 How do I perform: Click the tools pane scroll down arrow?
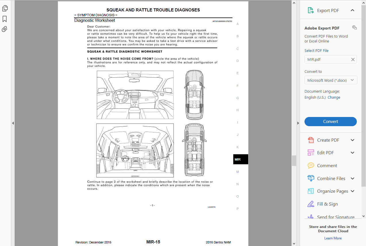point(364,216)
